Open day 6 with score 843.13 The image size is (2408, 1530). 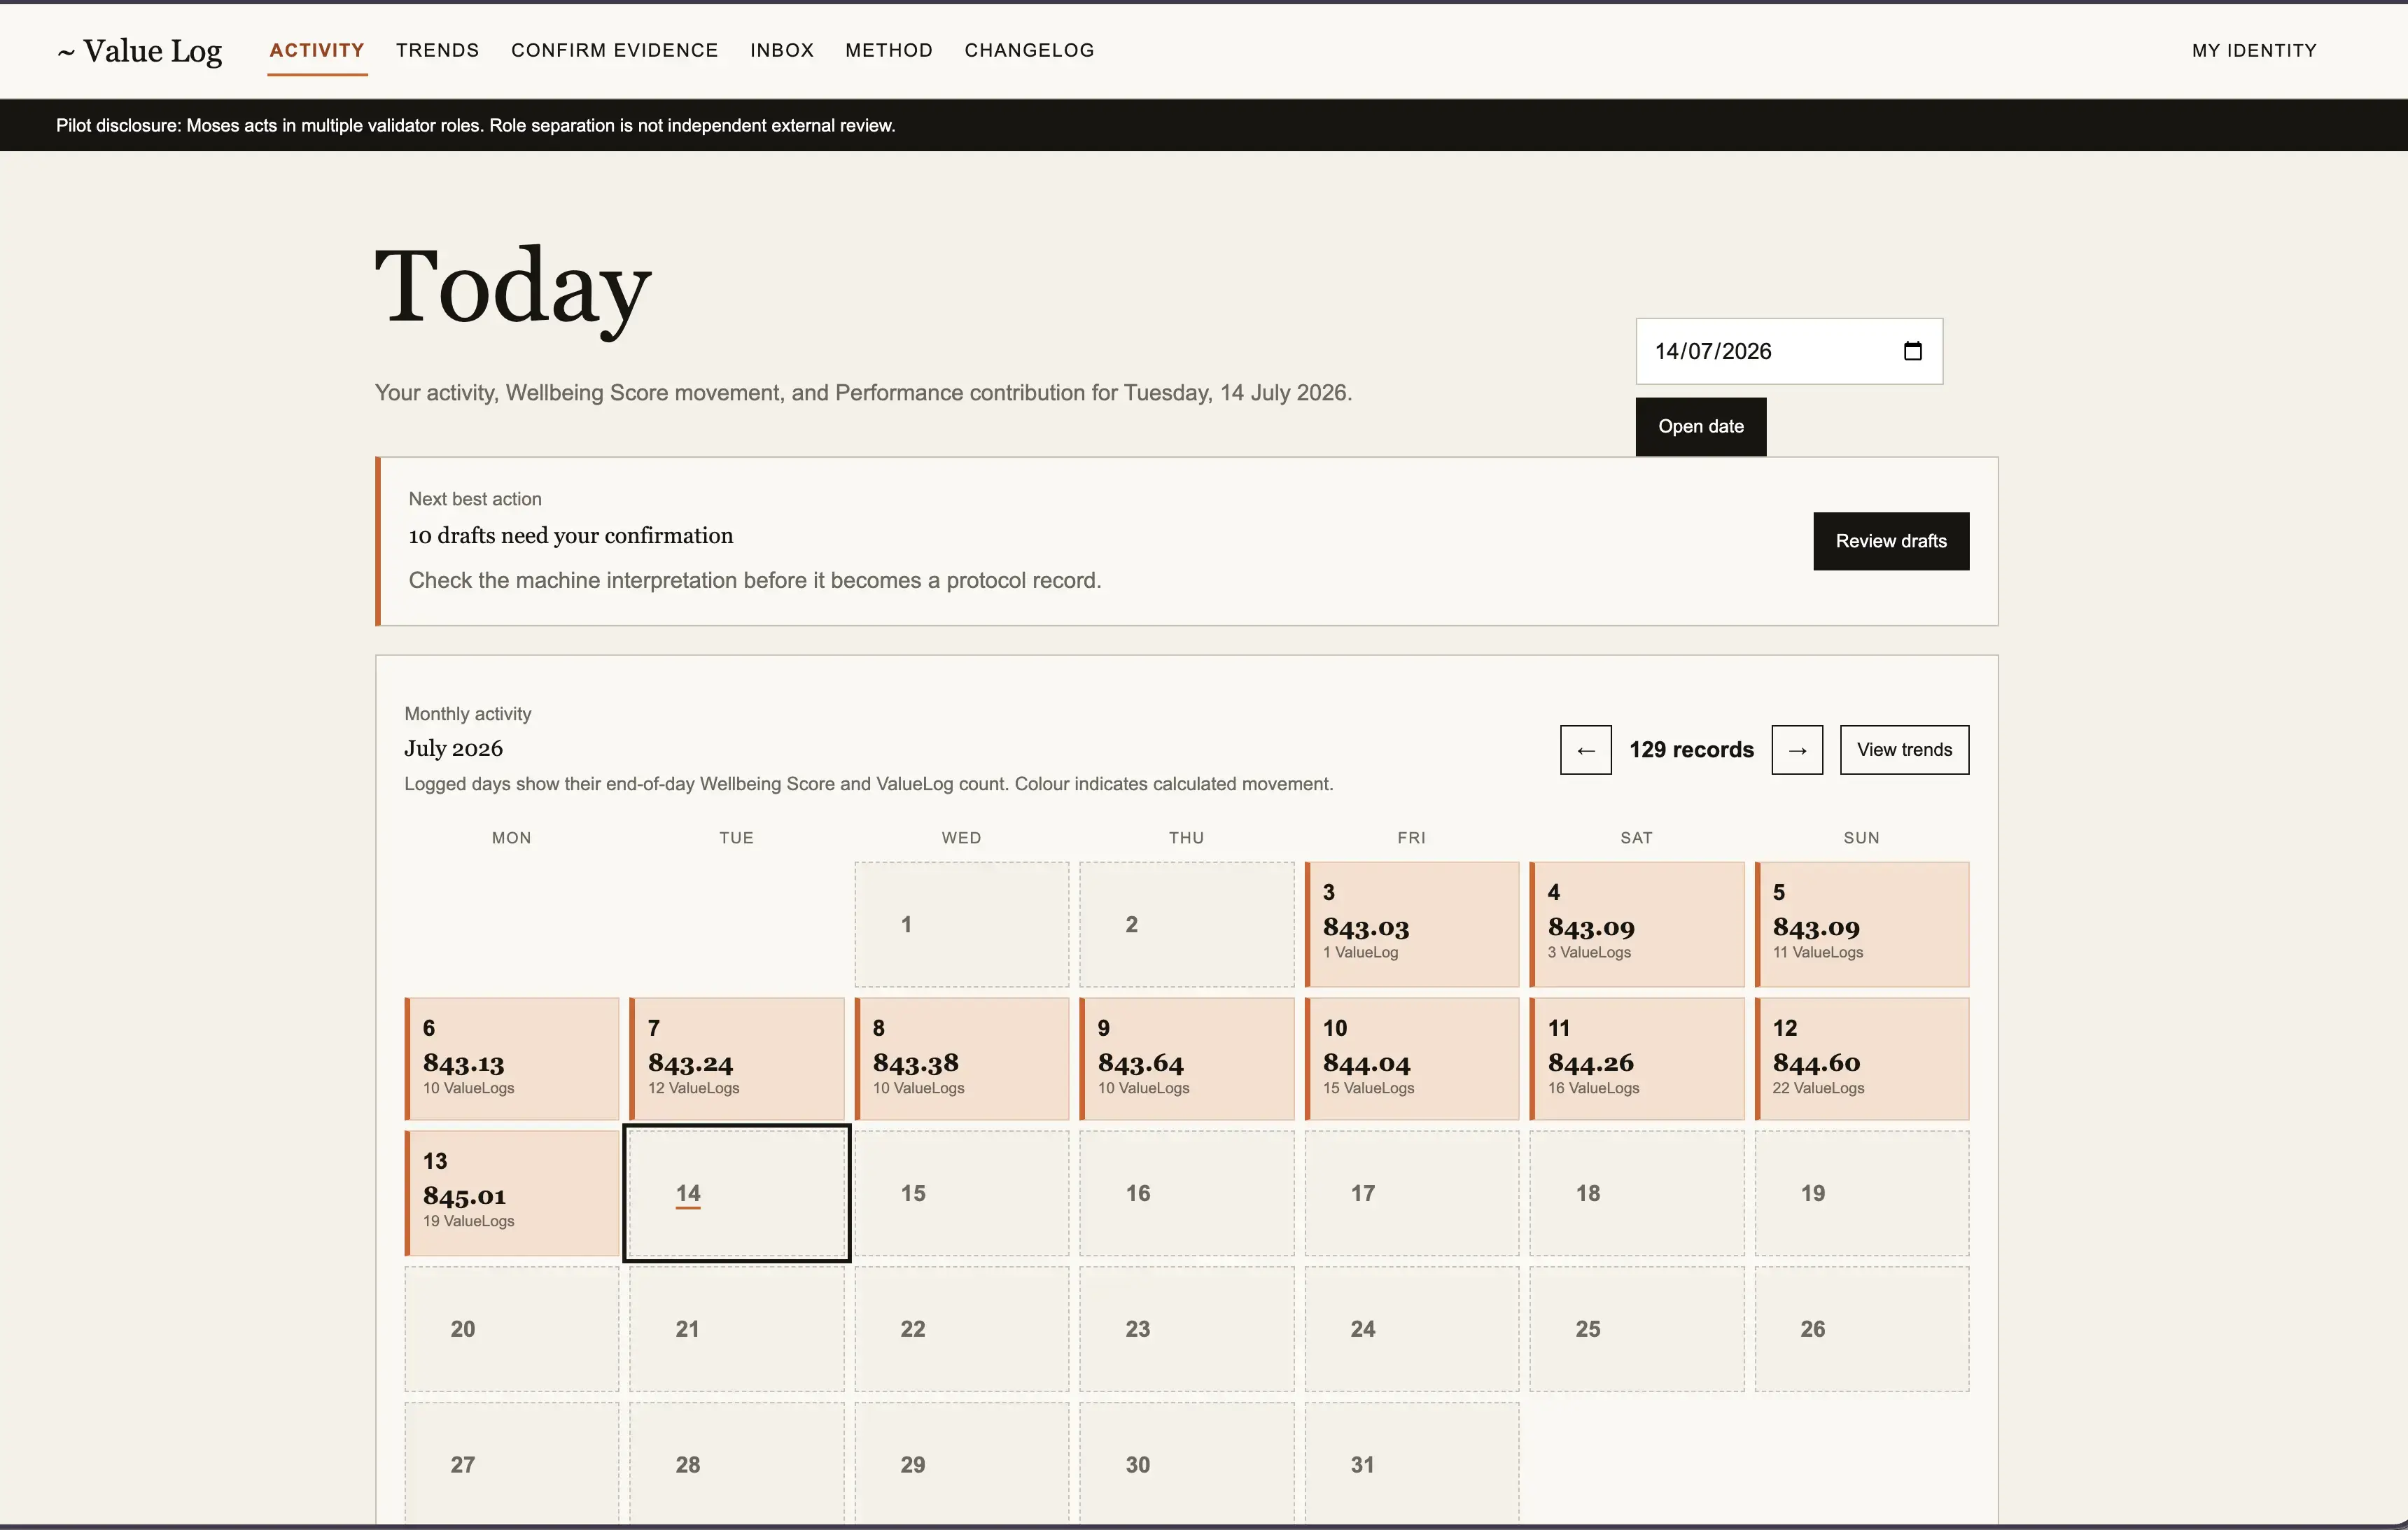click(x=511, y=1059)
